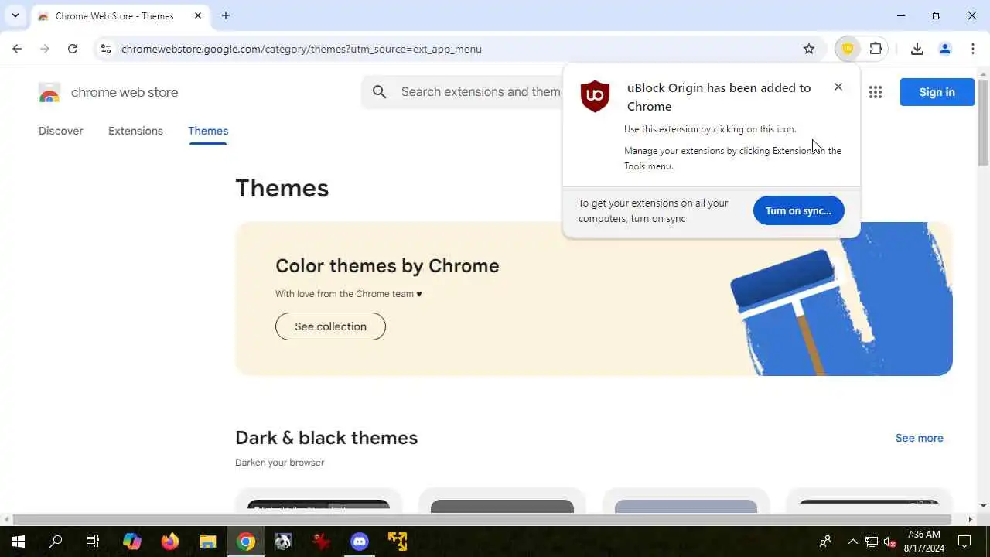Viewport: 990px width, 557px height.
Task: Click the URL in the address bar
Action: pyautogui.click(x=302, y=49)
